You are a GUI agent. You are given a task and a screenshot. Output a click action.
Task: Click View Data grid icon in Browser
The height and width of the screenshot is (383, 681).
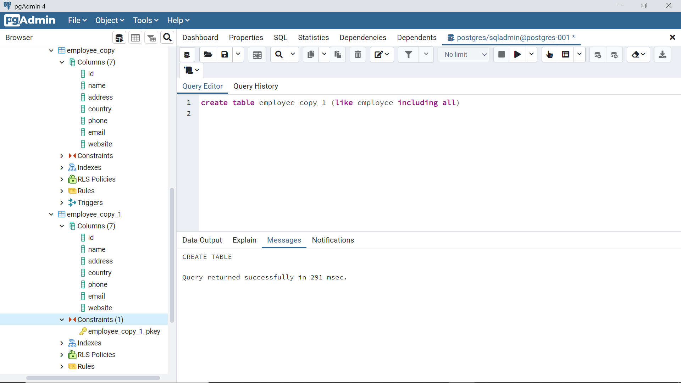click(x=135, y=38)
